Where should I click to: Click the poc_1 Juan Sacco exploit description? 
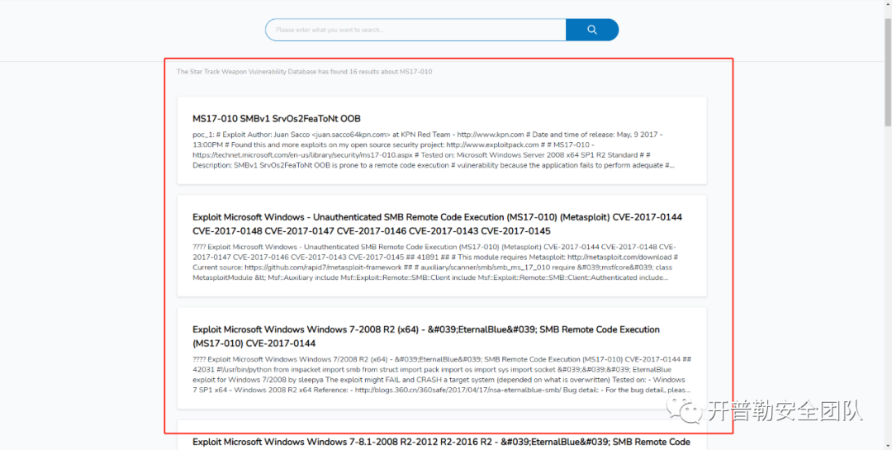click(x=434, y=150)
